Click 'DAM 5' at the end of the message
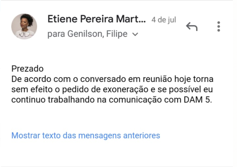 pos(198,100)
